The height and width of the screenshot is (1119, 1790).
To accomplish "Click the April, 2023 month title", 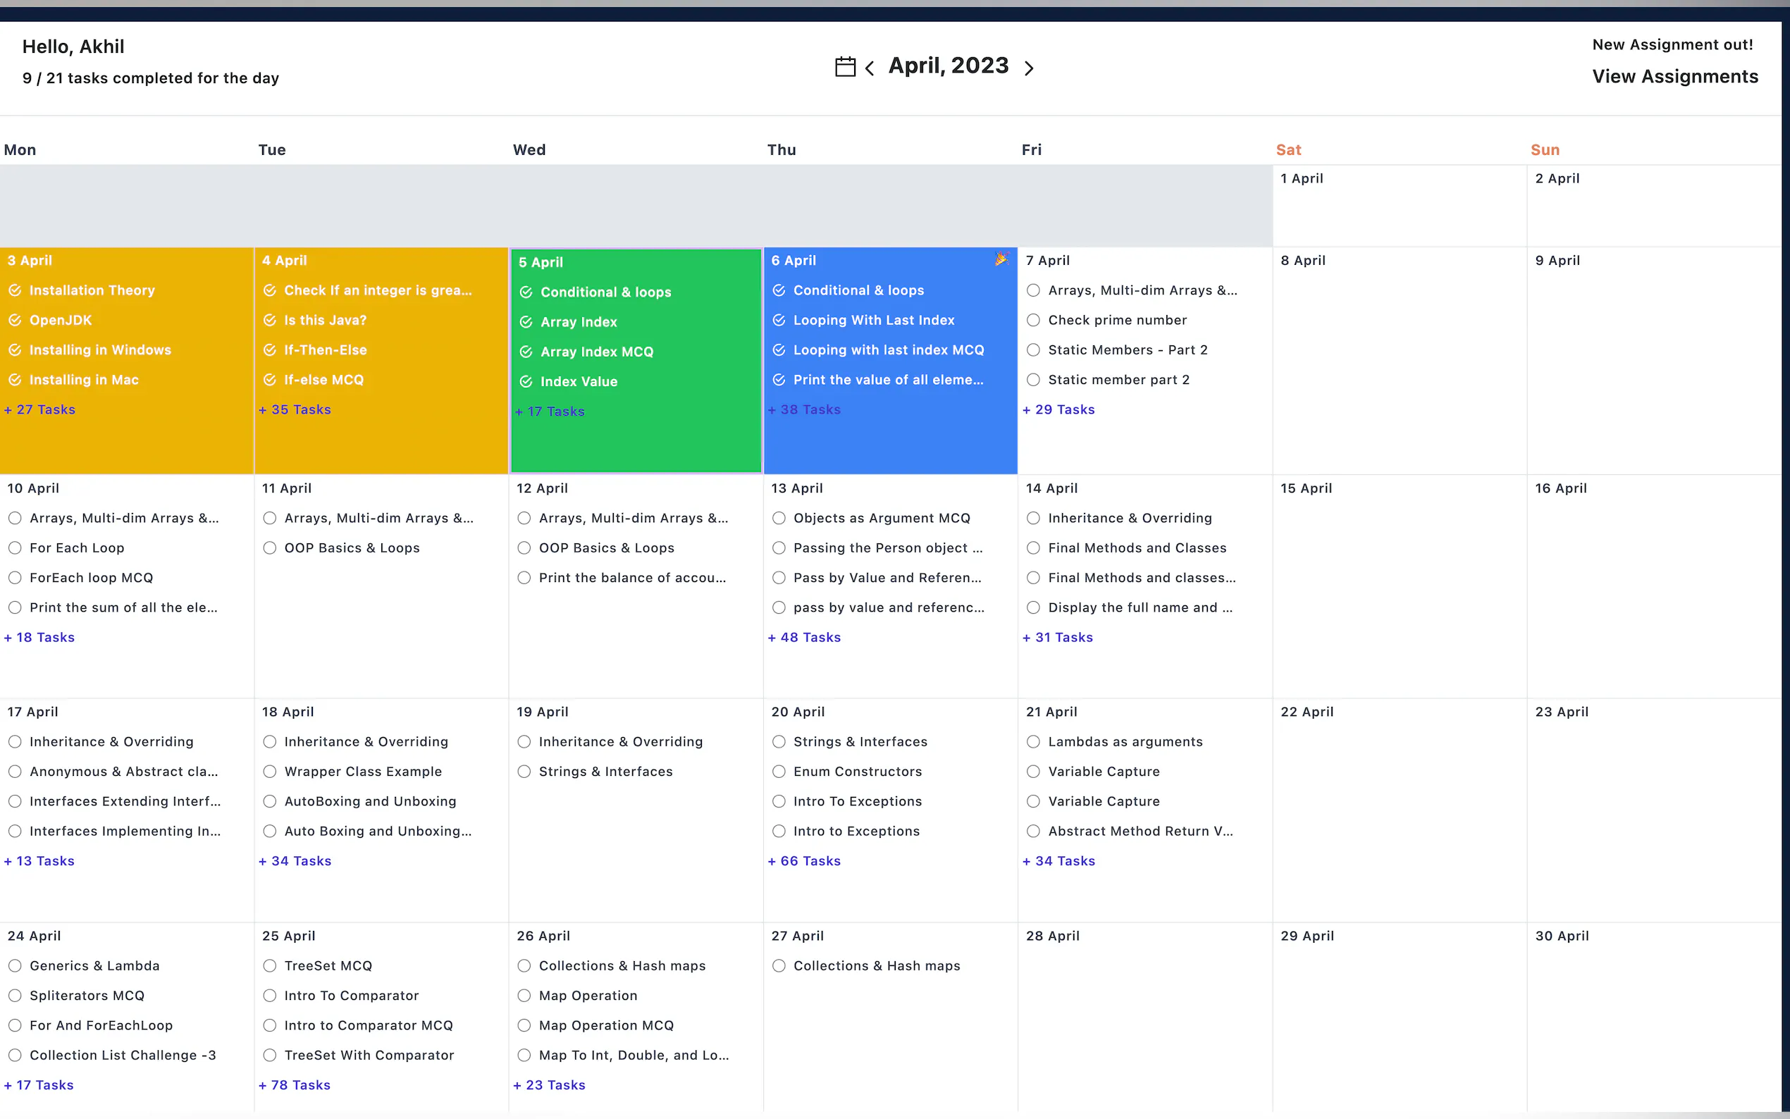I will tap(948, 66).
